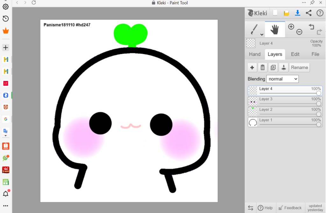Pin the Kleki panel window
326x213 pixels.
(312, 3)
